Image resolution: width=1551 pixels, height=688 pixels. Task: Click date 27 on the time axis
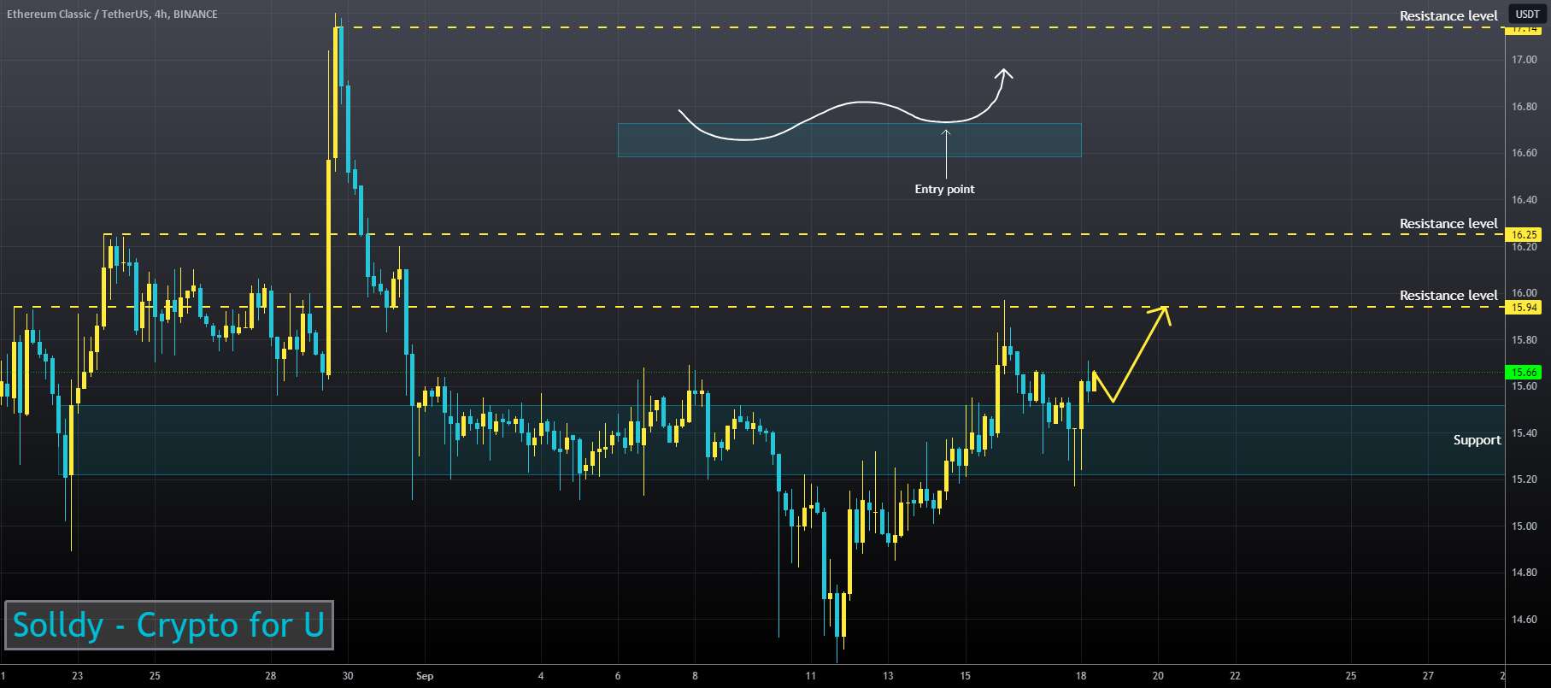[1428, 676]
